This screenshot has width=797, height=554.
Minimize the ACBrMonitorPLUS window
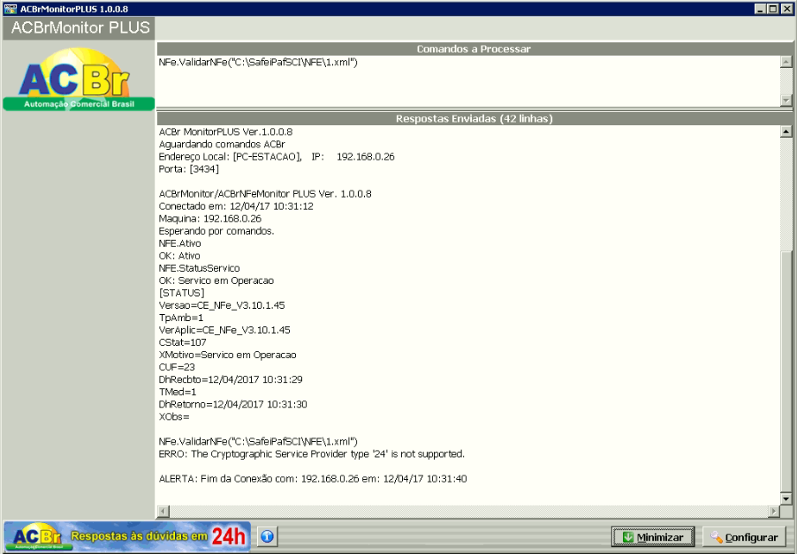(760, 9)
